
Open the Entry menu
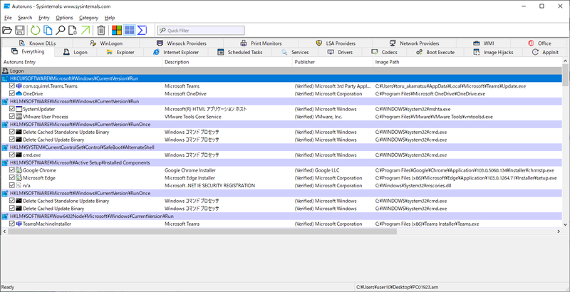44,17
